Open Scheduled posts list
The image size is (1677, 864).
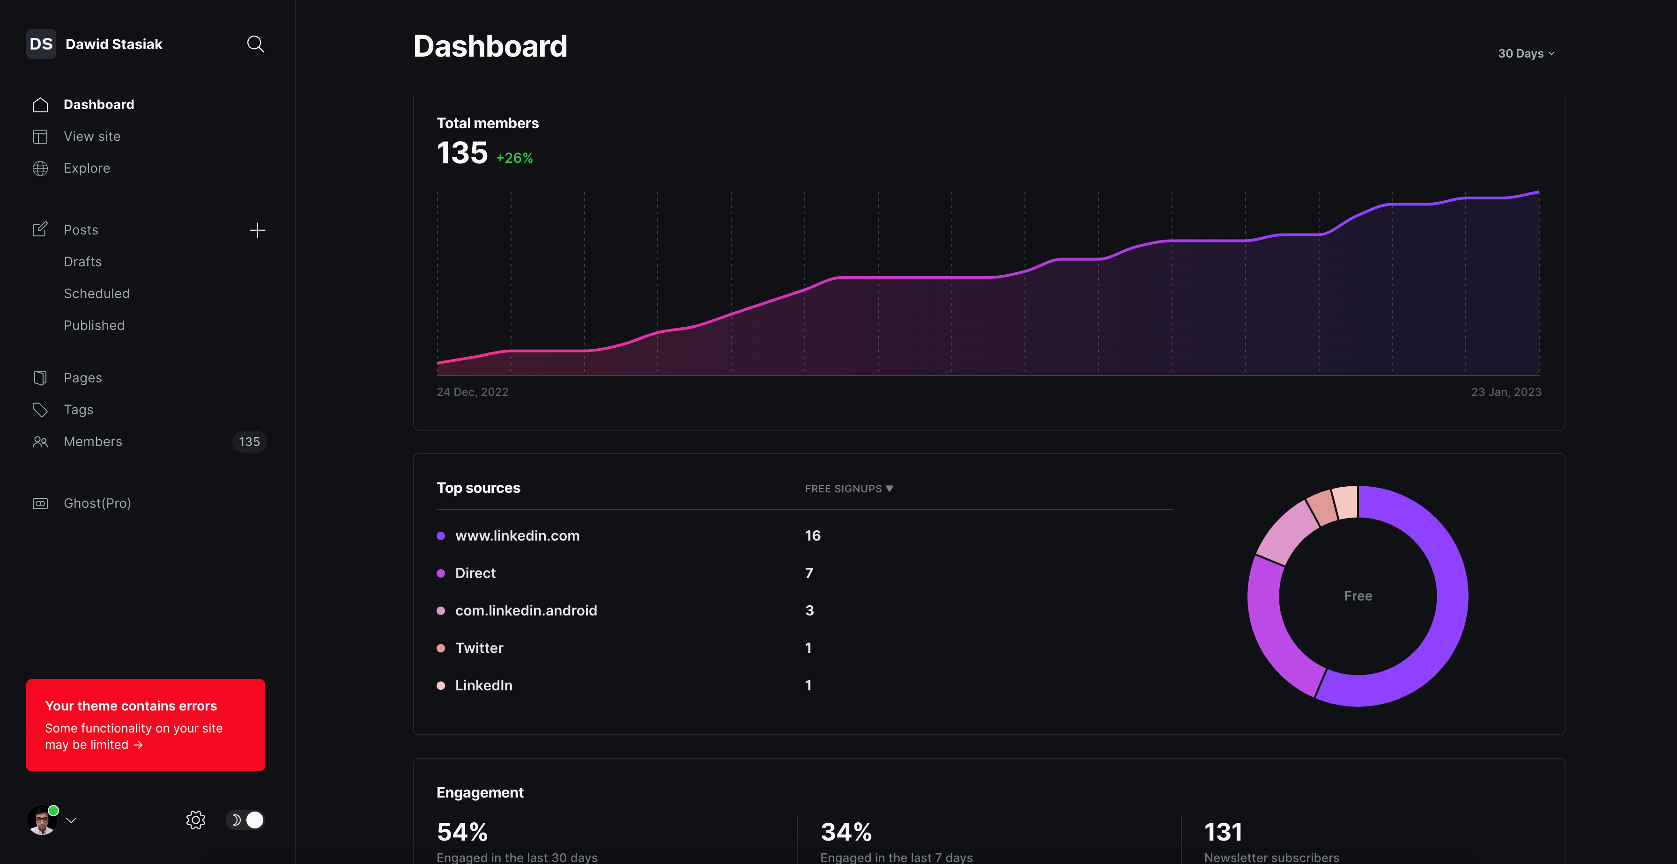pyautogui.click(x=96, y=293)
